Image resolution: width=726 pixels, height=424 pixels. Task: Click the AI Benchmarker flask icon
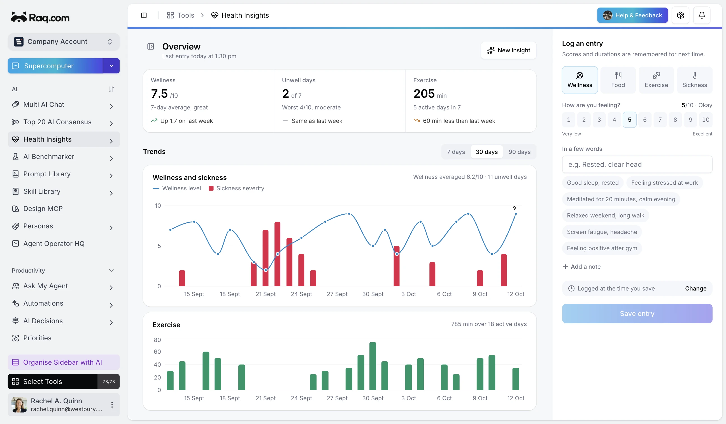click(x=16, y=157)
